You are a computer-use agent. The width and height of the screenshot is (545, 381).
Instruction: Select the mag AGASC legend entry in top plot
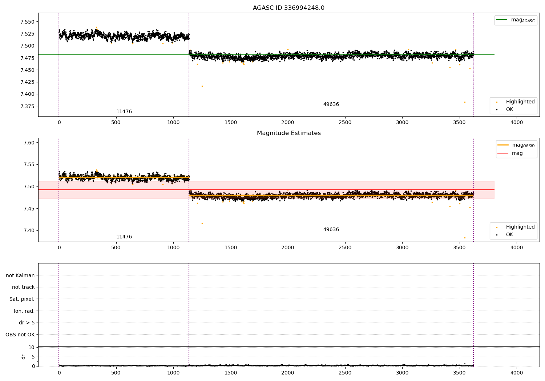[516, 20]
